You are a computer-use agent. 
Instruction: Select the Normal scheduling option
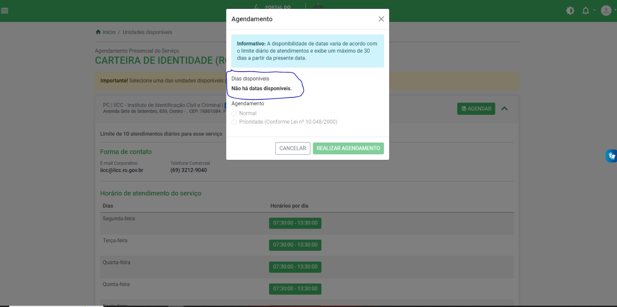(x=234, y=114)
